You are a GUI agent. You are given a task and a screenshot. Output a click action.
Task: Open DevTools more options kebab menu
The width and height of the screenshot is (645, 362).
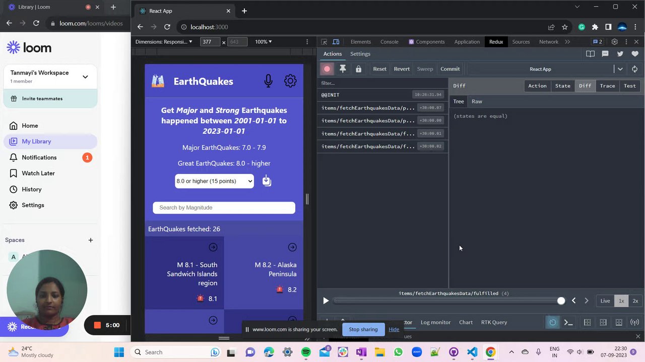(x=625, y=42)
